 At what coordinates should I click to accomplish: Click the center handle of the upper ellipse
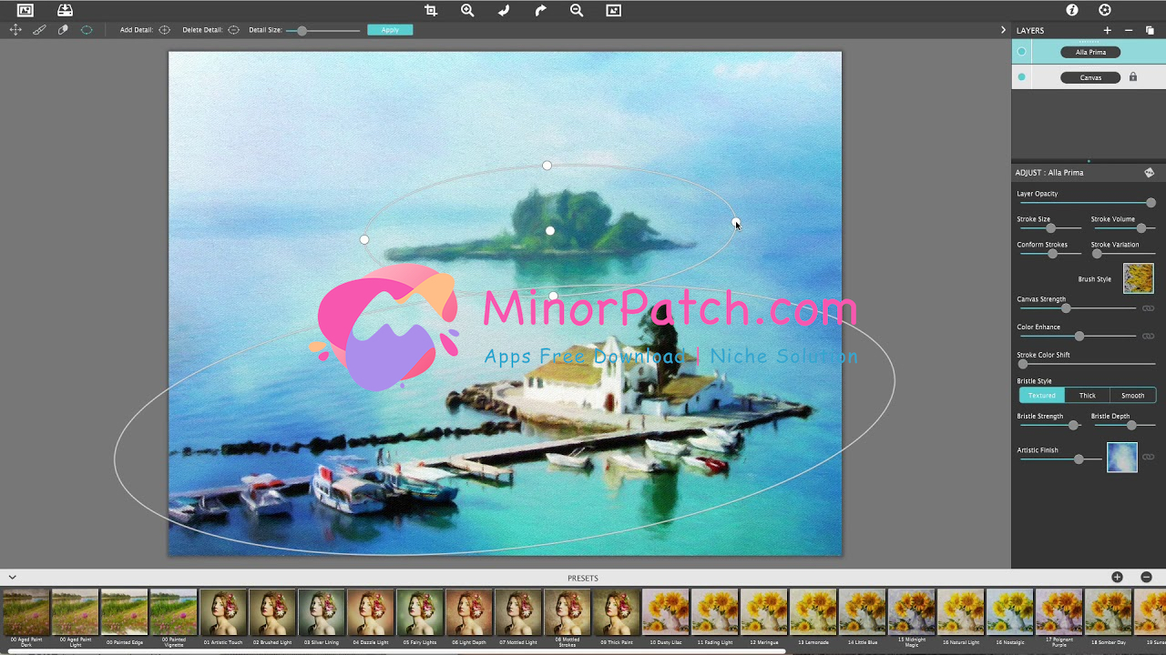pyautogui.click(x=550, y=231)
